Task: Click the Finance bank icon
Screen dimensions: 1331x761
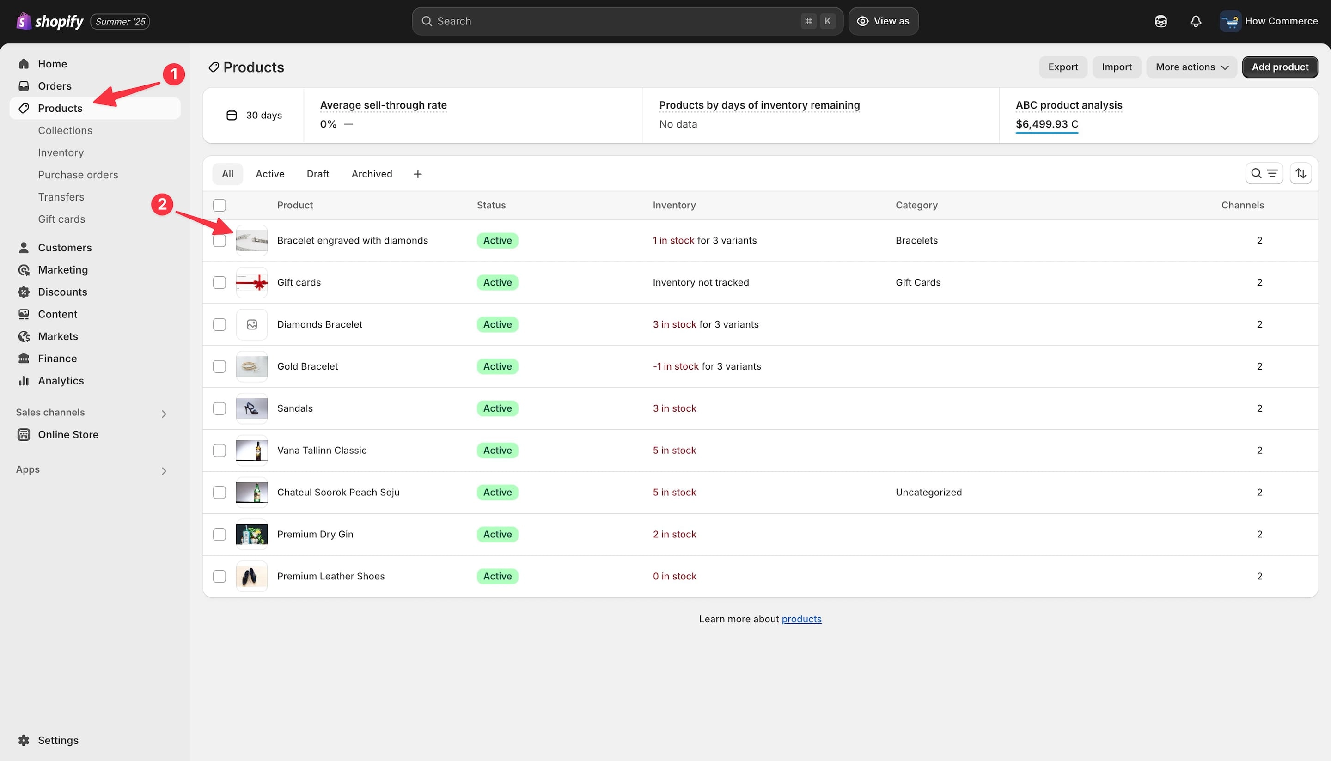Action: click(24, 359)
